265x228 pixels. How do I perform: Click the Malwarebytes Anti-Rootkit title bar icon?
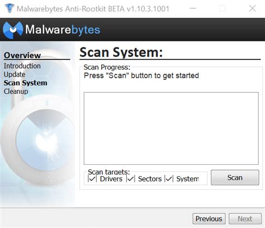[x=10, y=8]
